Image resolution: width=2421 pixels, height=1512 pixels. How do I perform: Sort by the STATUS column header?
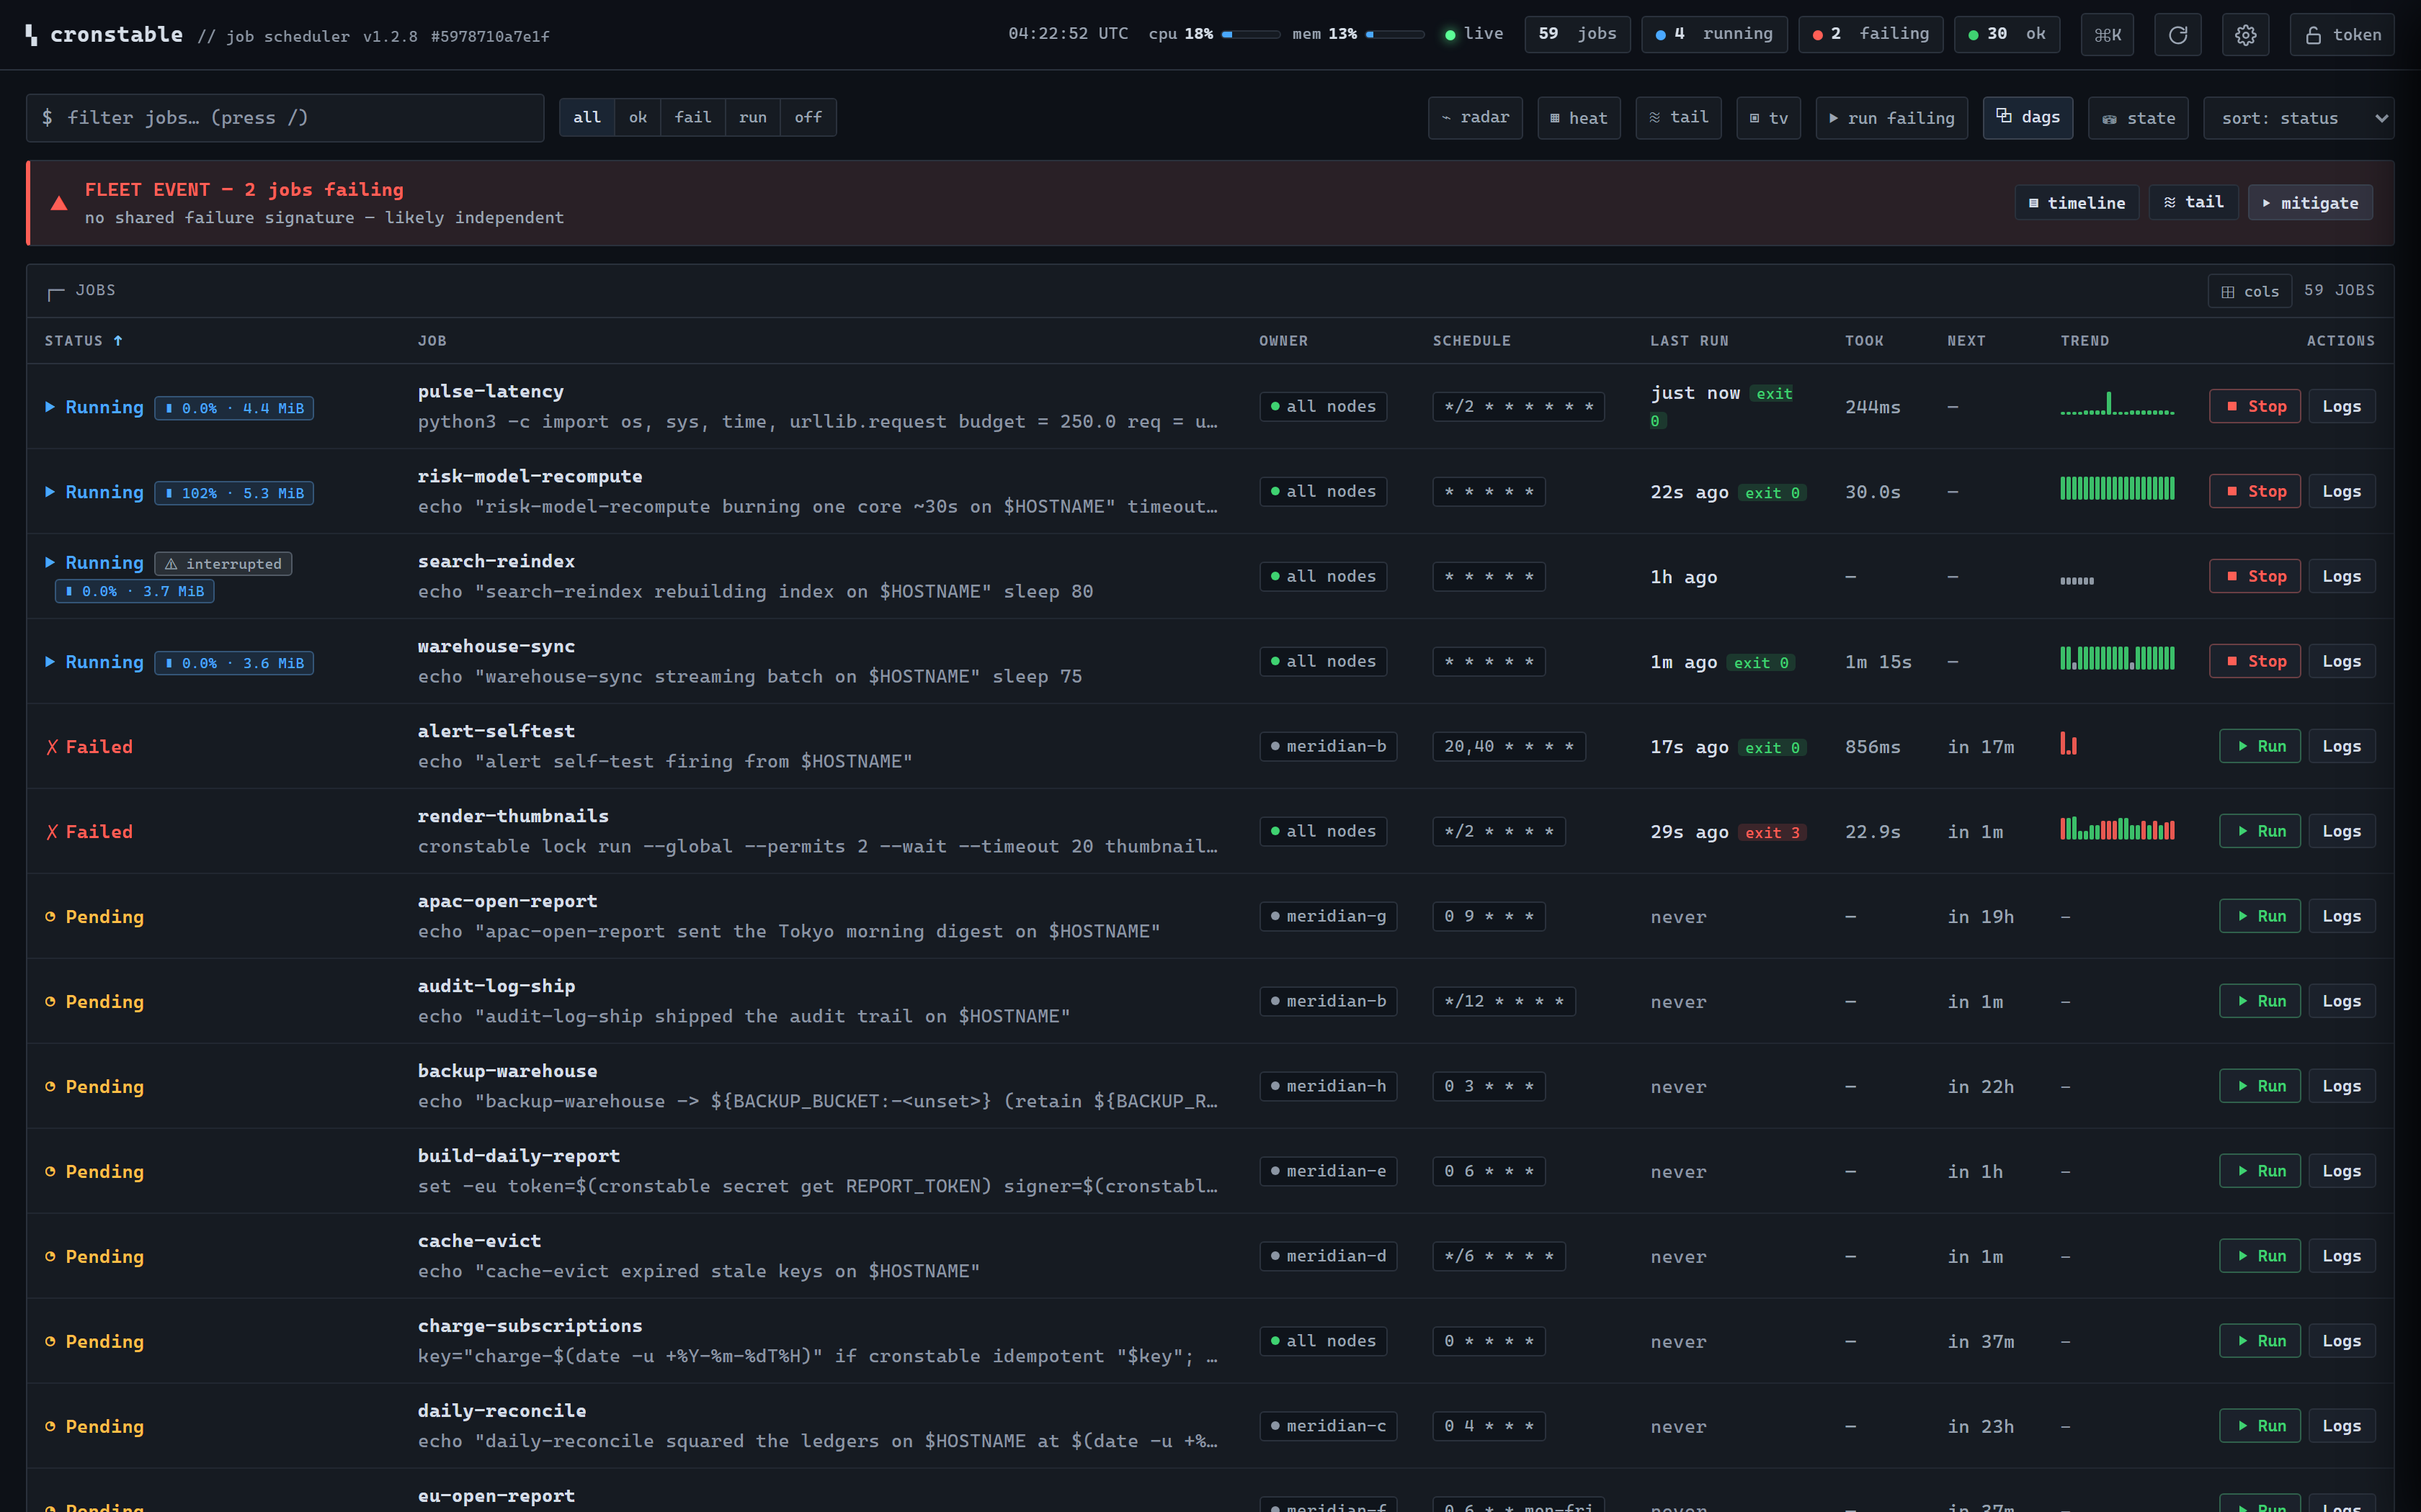[83, 341]
